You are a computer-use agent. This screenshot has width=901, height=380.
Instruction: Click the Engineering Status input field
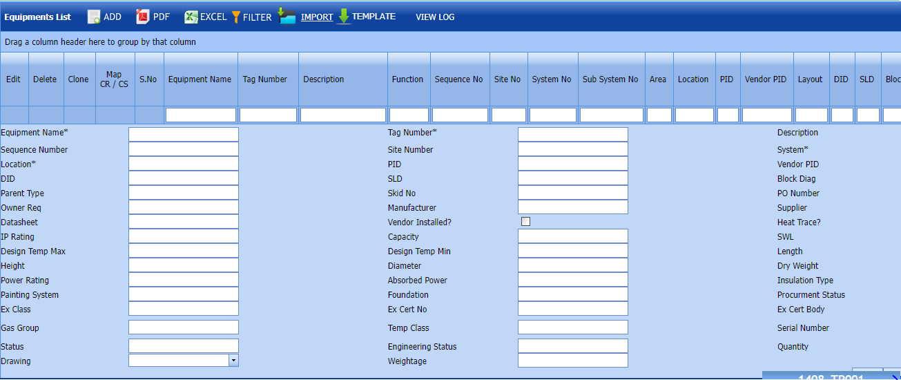pos(572,346)
